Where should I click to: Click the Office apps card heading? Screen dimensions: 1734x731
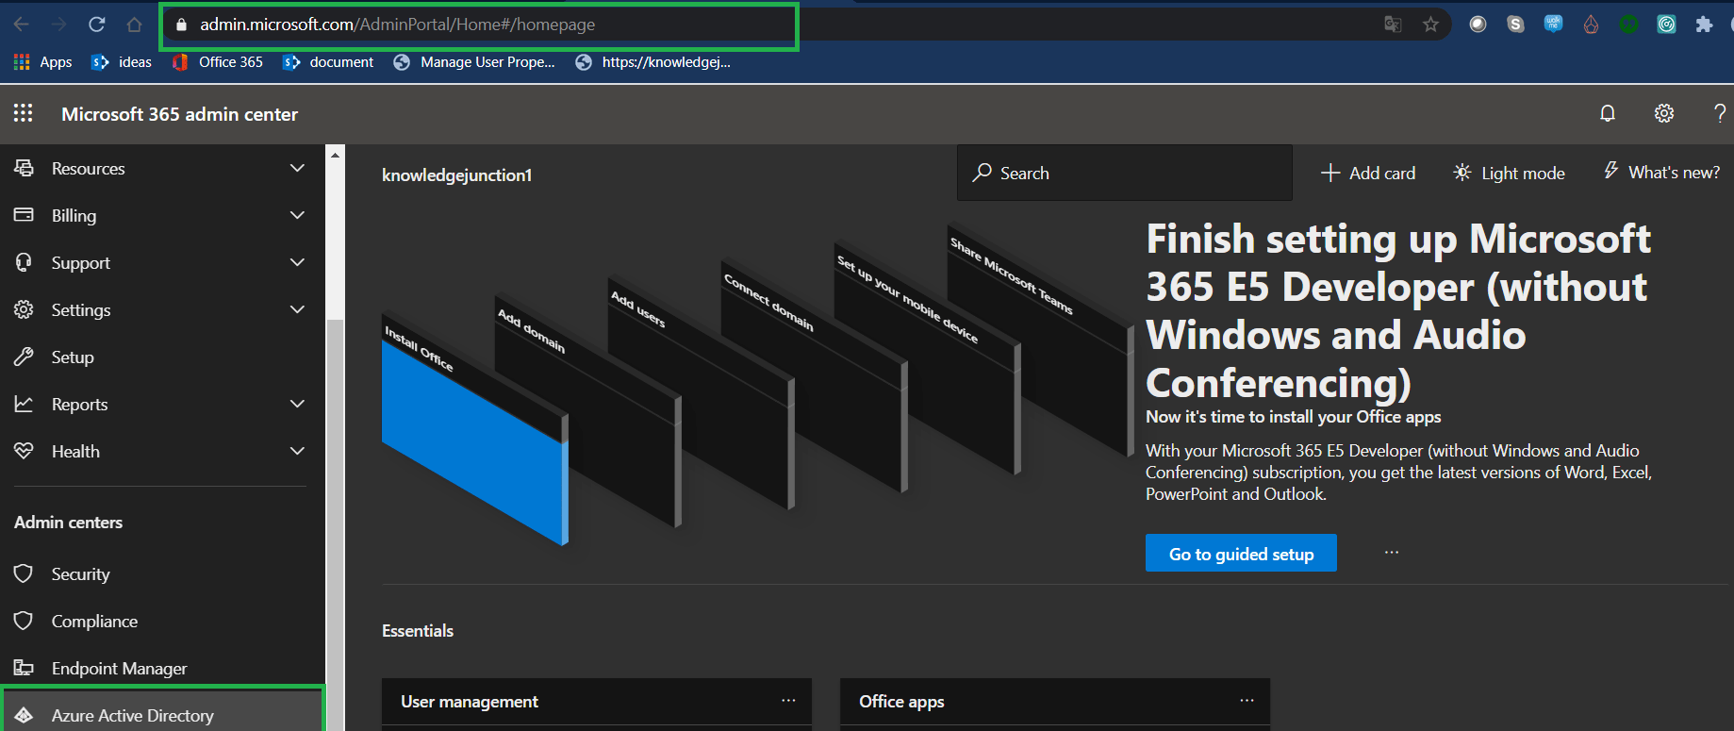coord(901,701)
